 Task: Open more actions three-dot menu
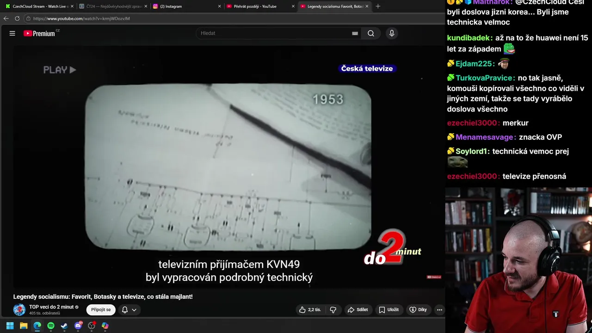(439, 310)
